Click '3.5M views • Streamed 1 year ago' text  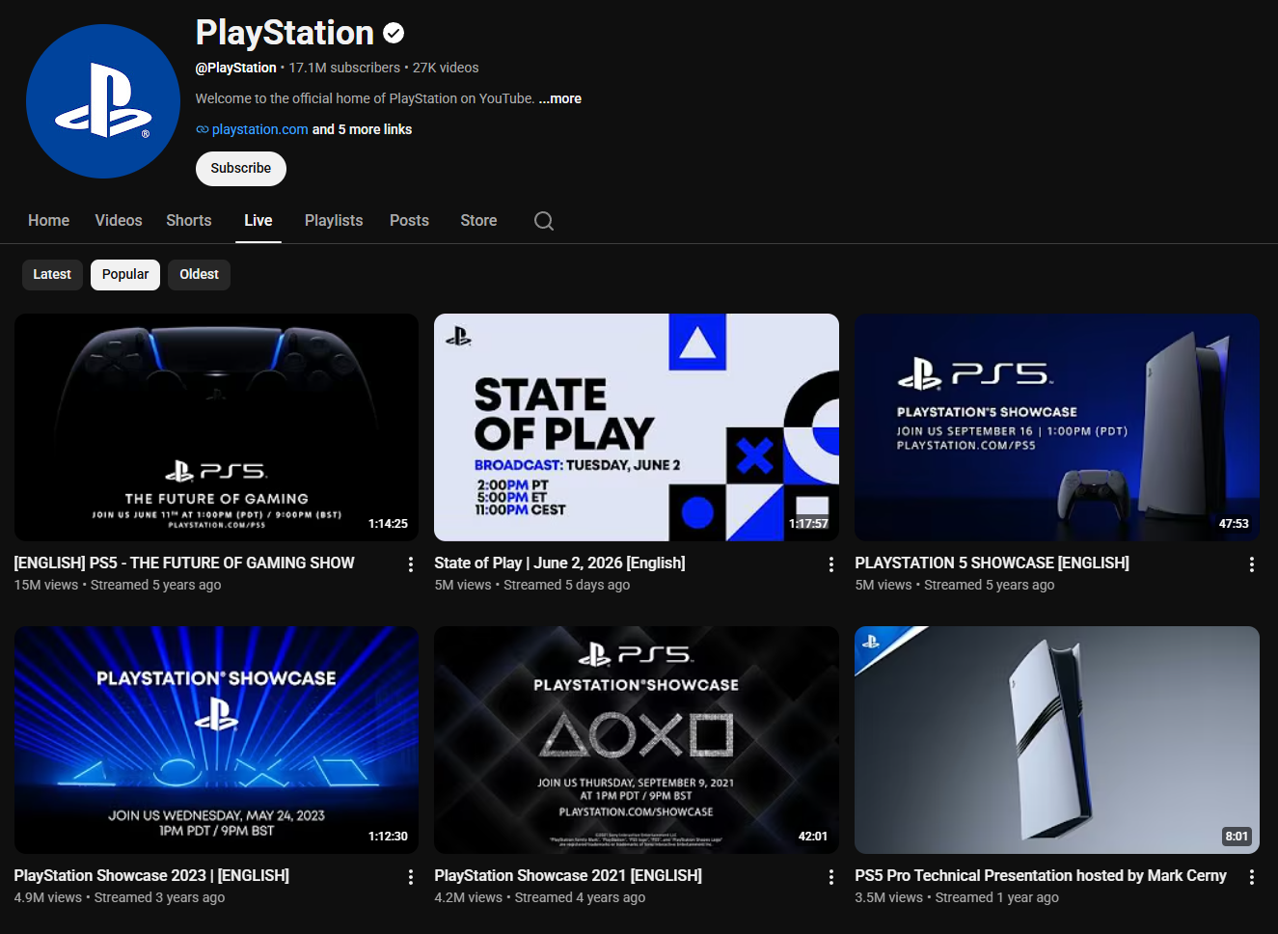click(x=957, y=897)
